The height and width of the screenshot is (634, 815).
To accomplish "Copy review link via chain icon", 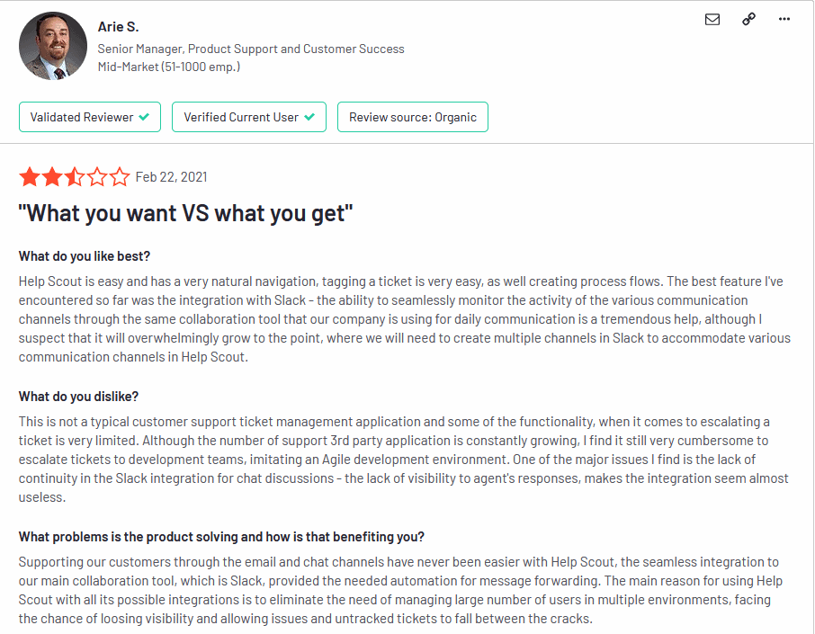I will 748,19.
